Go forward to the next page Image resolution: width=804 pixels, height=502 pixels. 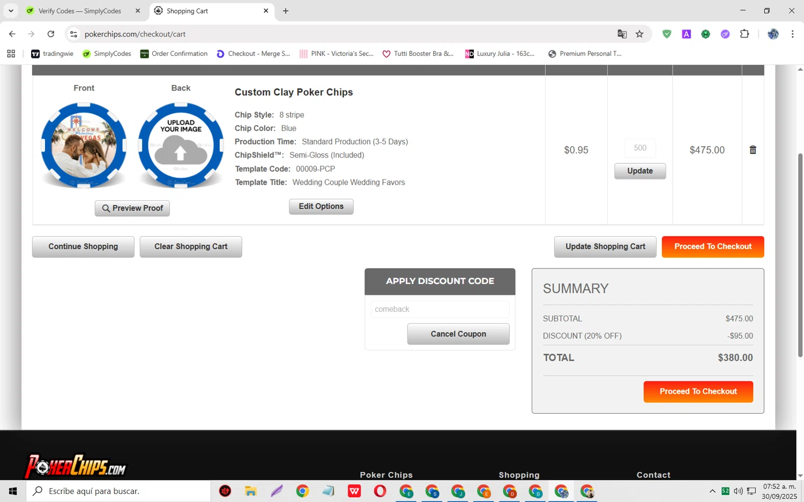point(31,34)
